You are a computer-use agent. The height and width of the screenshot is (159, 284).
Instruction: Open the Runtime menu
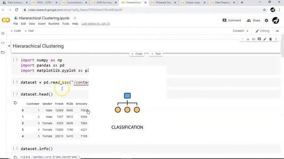pyautogui.click(x=54, y=23)
